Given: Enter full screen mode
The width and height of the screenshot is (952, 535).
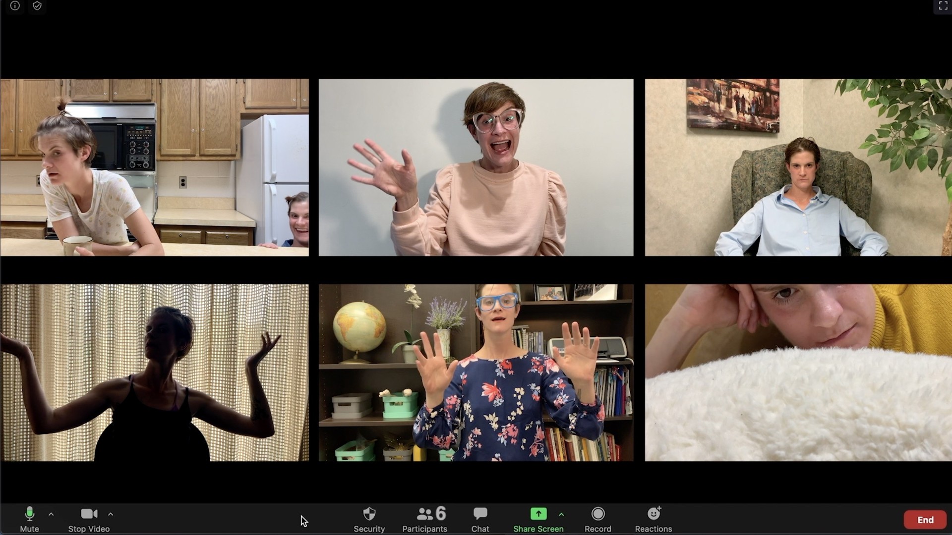Looking at the screenshot, I should (x=943, y=6).
